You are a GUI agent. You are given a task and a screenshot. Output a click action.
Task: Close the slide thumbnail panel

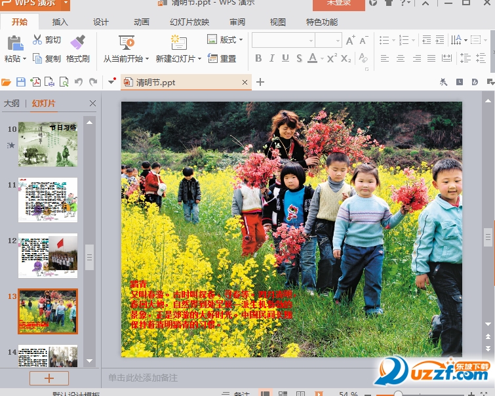click(x=92, y=104)
